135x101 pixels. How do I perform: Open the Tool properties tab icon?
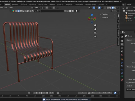click(x=122, y=37)
